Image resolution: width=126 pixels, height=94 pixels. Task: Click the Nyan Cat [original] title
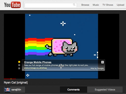coord(16,82)
